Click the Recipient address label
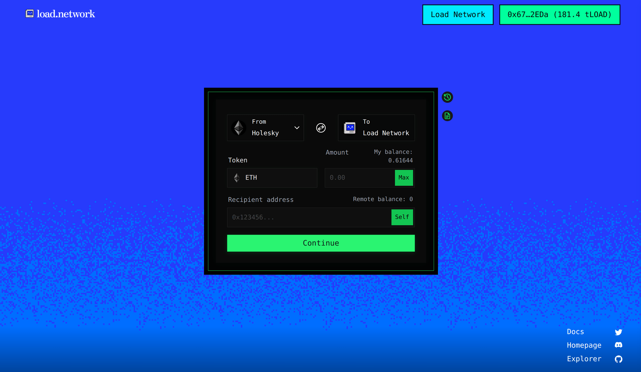Screen dimensions: 641x372 (x=261, y=200)
